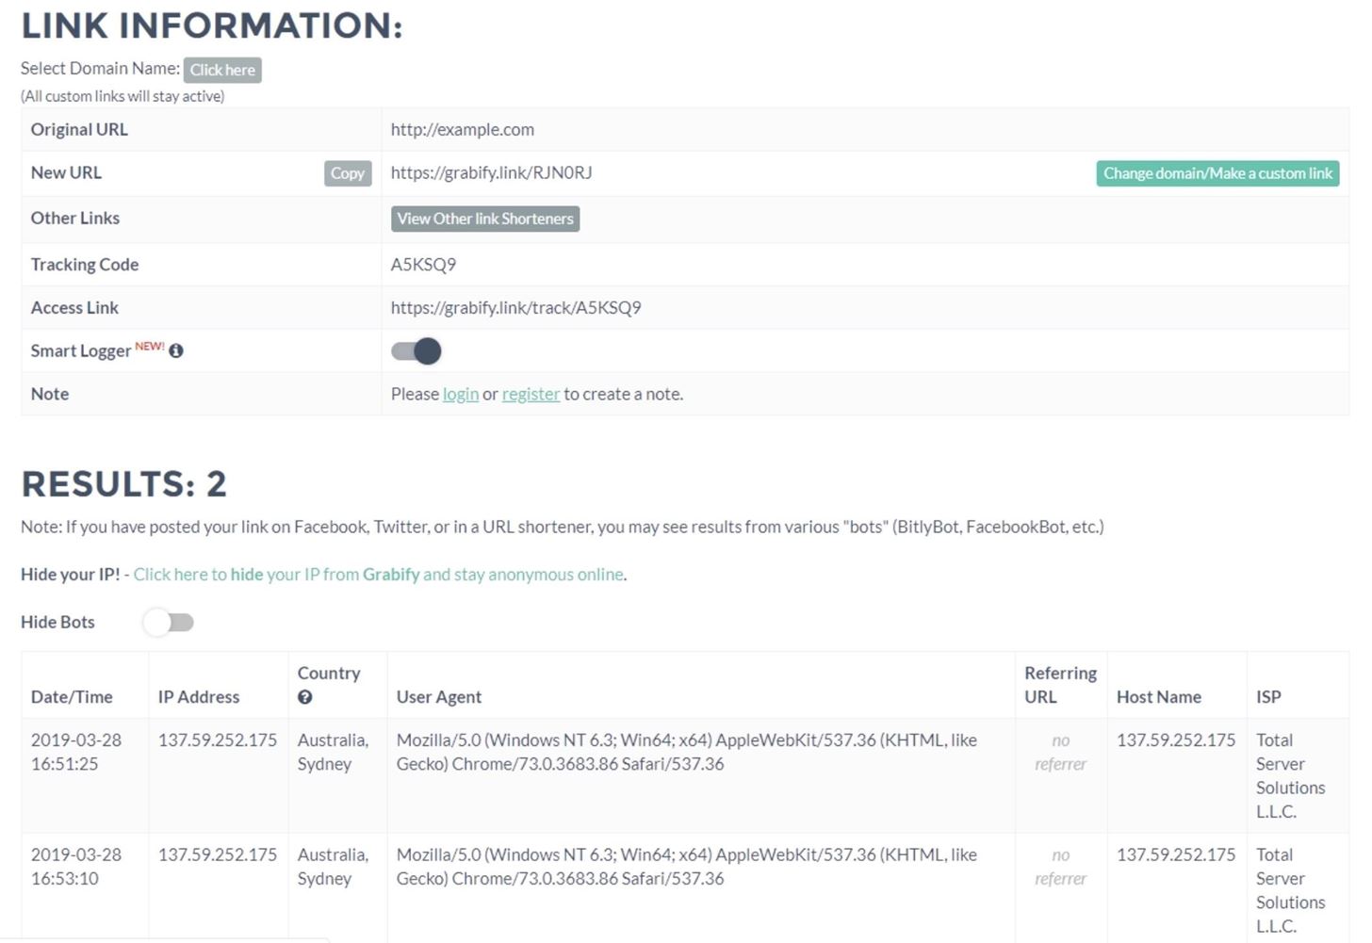
Task: Click the Country column help icon
Action: [304, 697]
